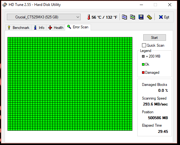Switch to the Health tab
This screenshot has height=145, width=180.
56,28
